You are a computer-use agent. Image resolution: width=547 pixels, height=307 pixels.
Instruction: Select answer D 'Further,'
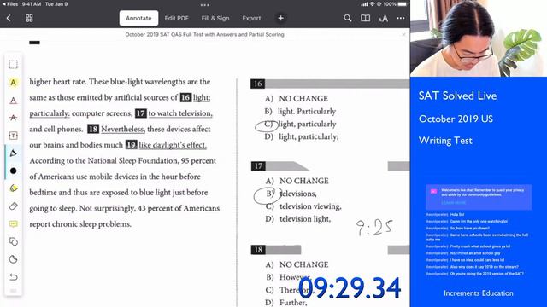click(286, 303)
